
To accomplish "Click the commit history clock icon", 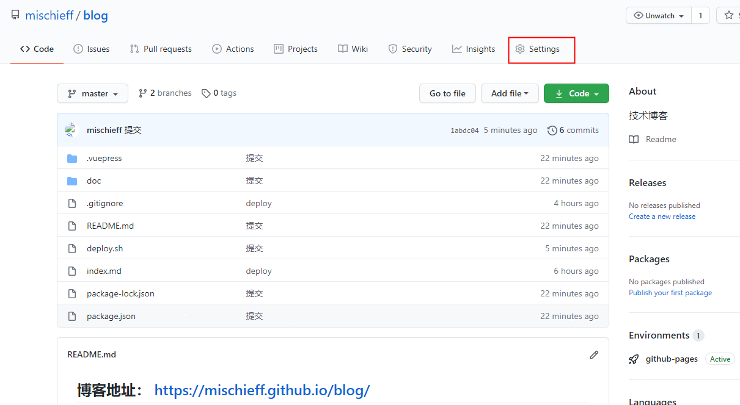I will point(552,130).
